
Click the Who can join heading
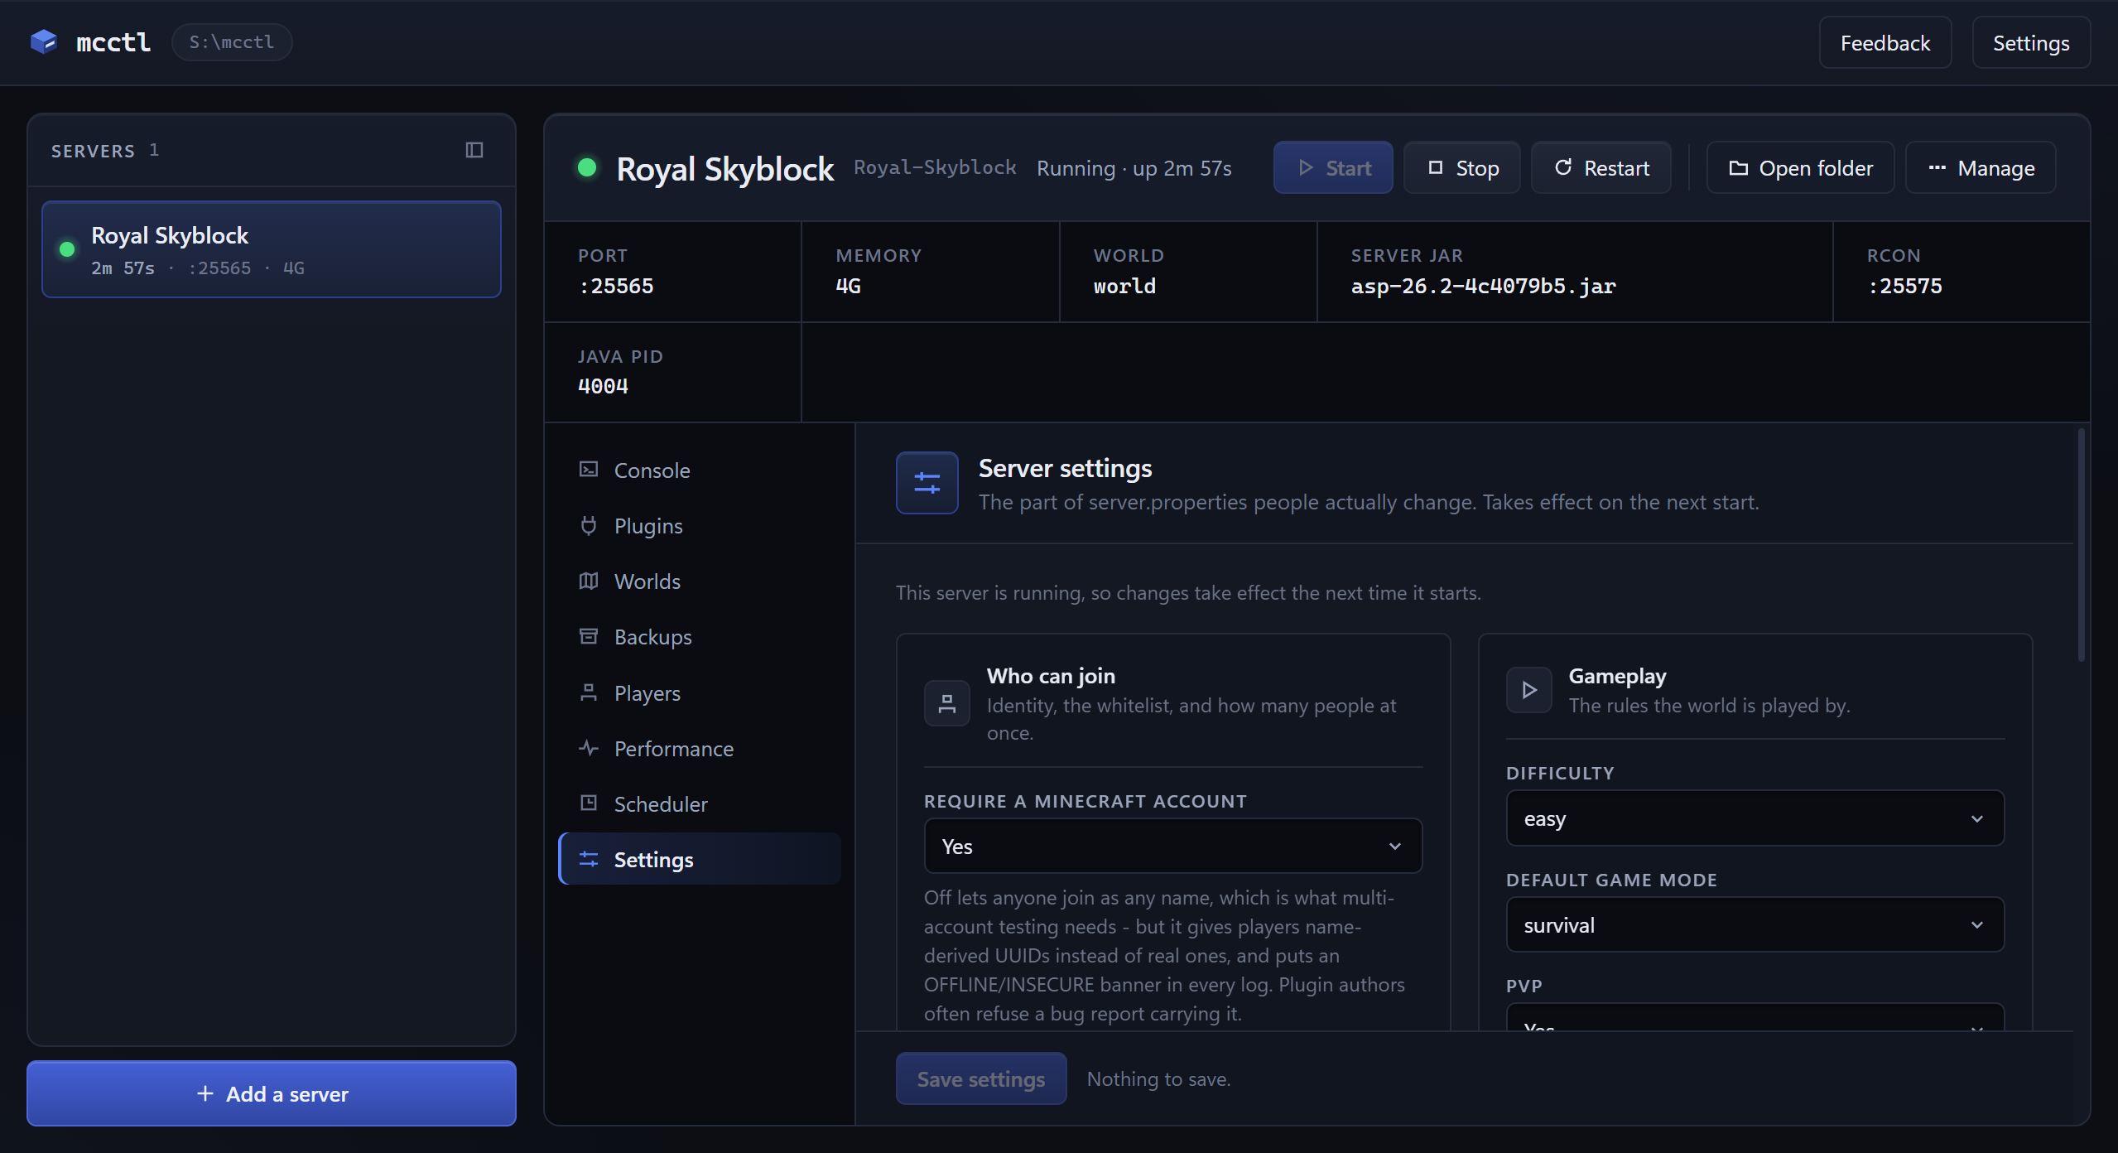coord(1051,676)
